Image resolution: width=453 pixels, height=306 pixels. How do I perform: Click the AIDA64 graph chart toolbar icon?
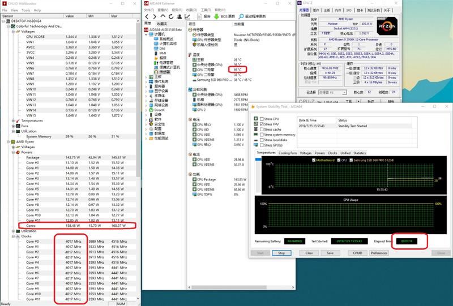[187, 16]
